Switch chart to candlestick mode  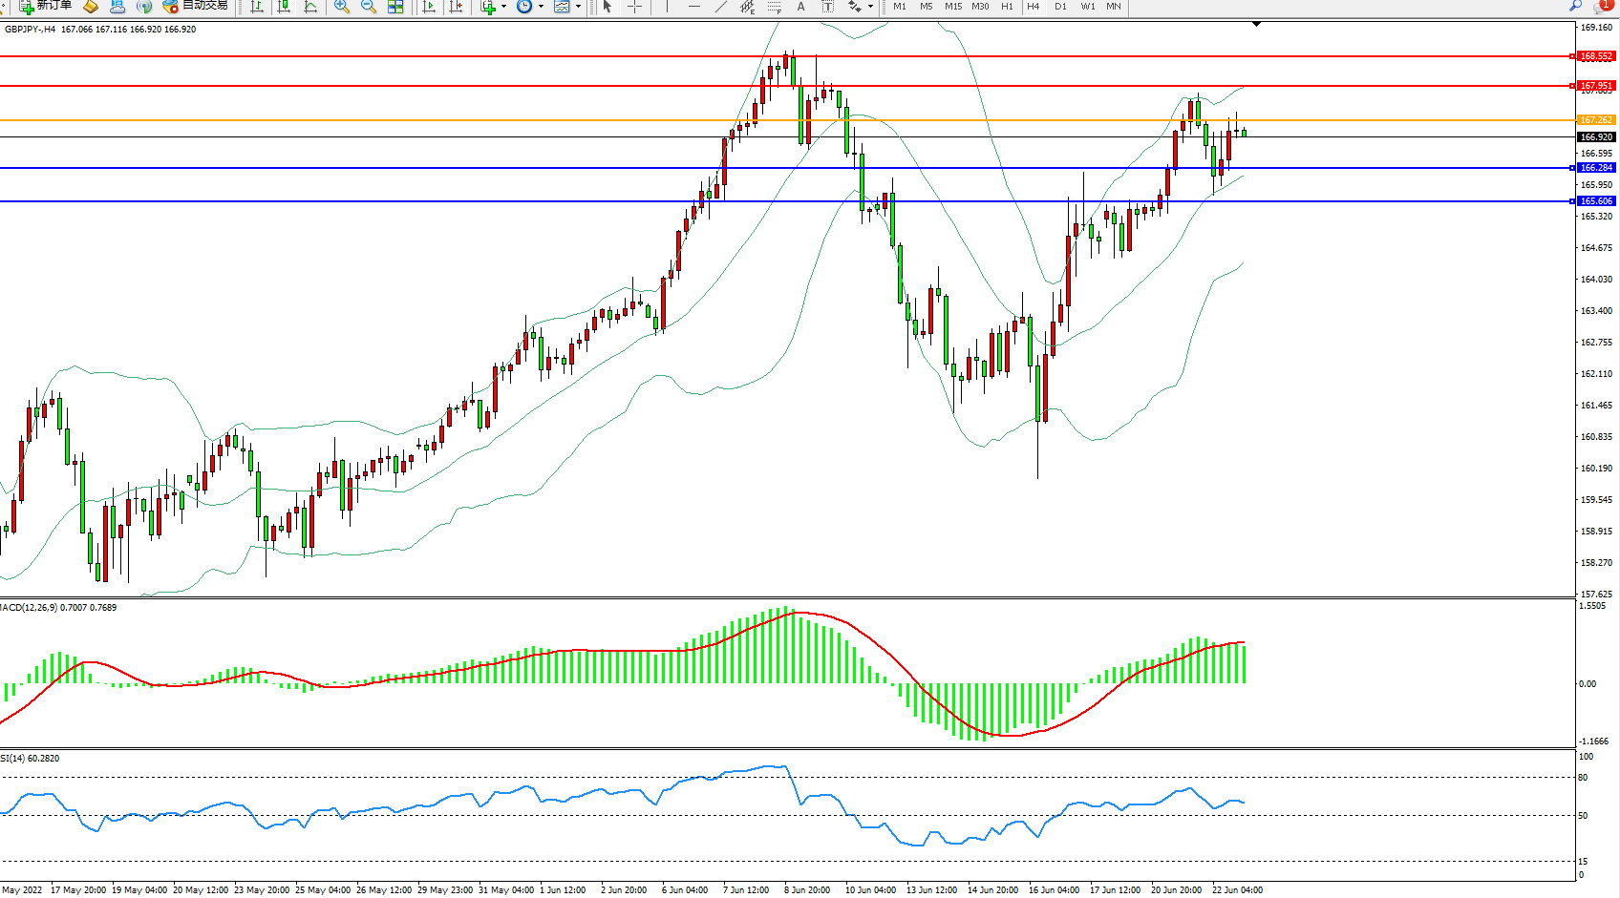coord(284,7)
